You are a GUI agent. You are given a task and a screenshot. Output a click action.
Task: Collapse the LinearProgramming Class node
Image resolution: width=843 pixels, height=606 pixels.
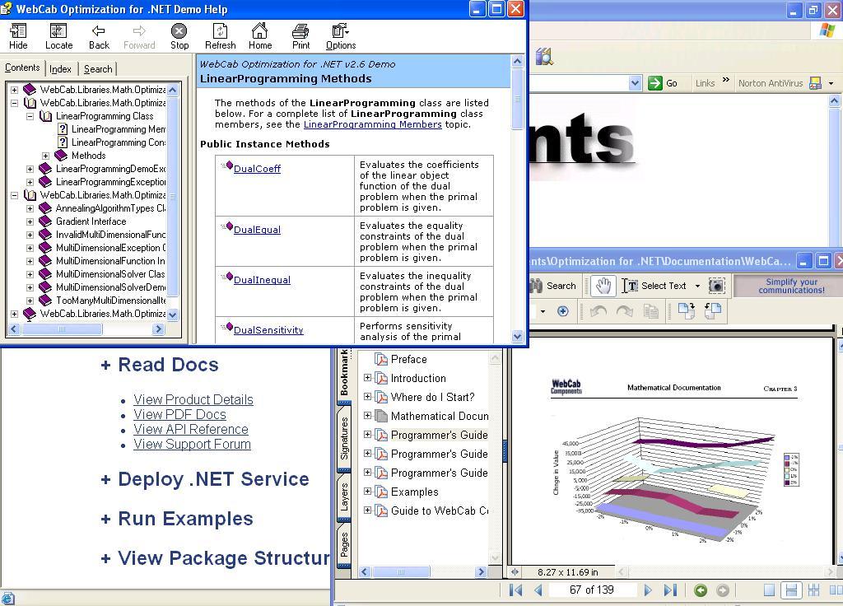point(30,116)
